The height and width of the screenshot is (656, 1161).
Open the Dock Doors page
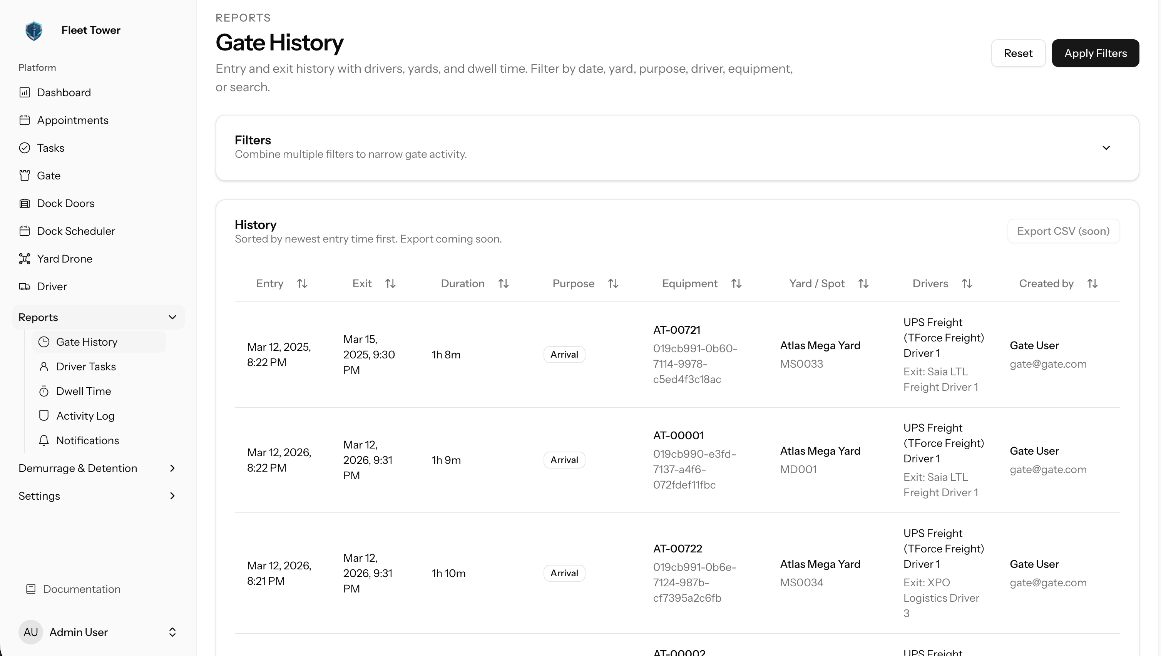pyautogui.click(x=65, y=203)
